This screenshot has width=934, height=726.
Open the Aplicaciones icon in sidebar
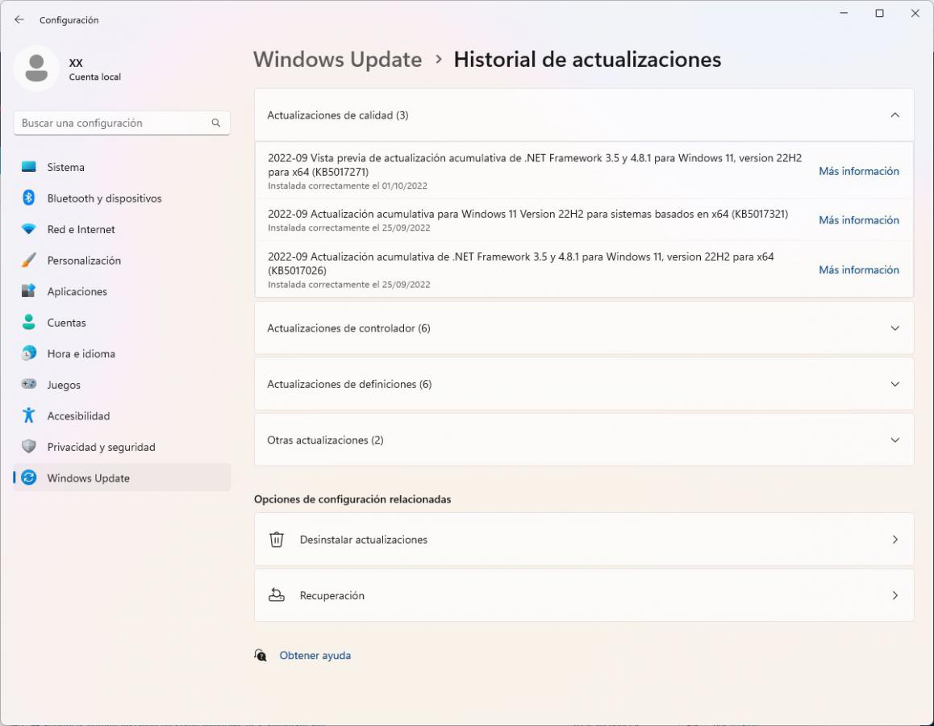click(29, 291)
